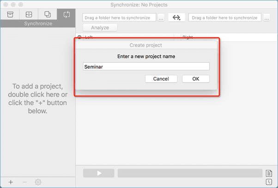Open the Backup mode icon tab
Image resolution: width=278 pixels, height=188 pixels.
pos(10,14)
